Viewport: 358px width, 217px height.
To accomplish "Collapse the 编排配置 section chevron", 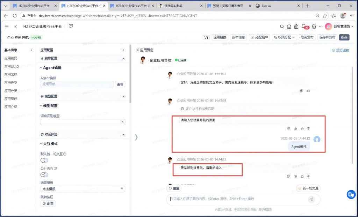I will tap(123, 59).
